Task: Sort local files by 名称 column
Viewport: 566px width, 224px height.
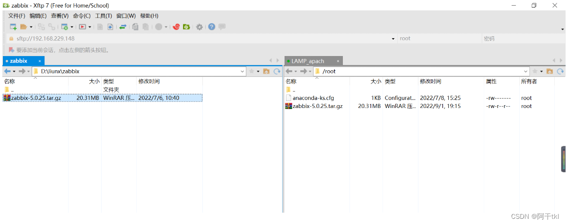Action: 35,82
